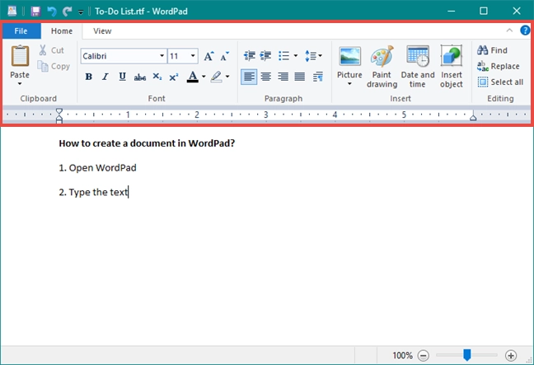Toggle Italic formatting
The width and height of the screenshot is (534, 365).
[x=105, y=77]
